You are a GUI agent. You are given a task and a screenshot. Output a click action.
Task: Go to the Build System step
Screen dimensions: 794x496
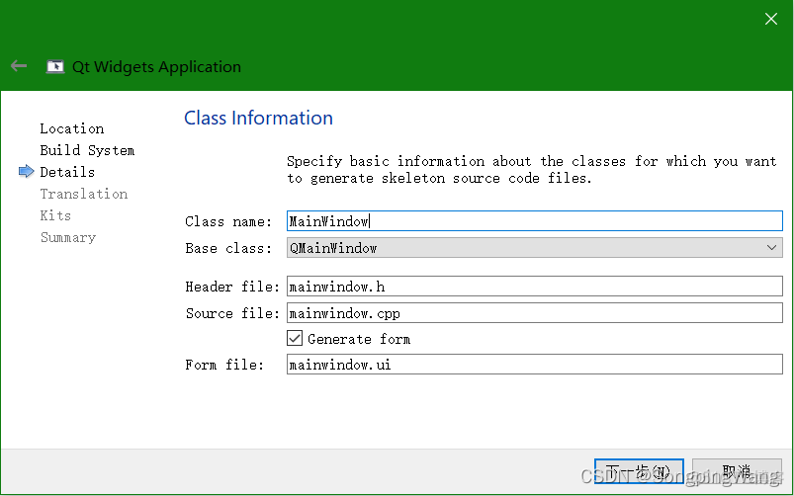[x=87, y=150]
